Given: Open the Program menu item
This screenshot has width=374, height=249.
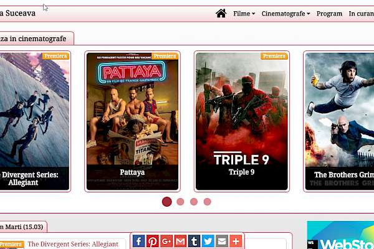Looking at the screenshot, I should coord(329,14).
